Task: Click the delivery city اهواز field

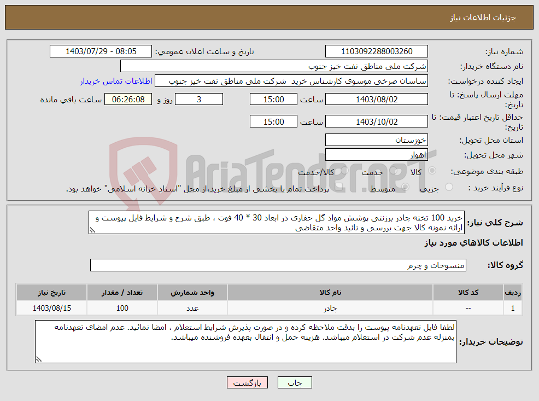Action: 377,154
